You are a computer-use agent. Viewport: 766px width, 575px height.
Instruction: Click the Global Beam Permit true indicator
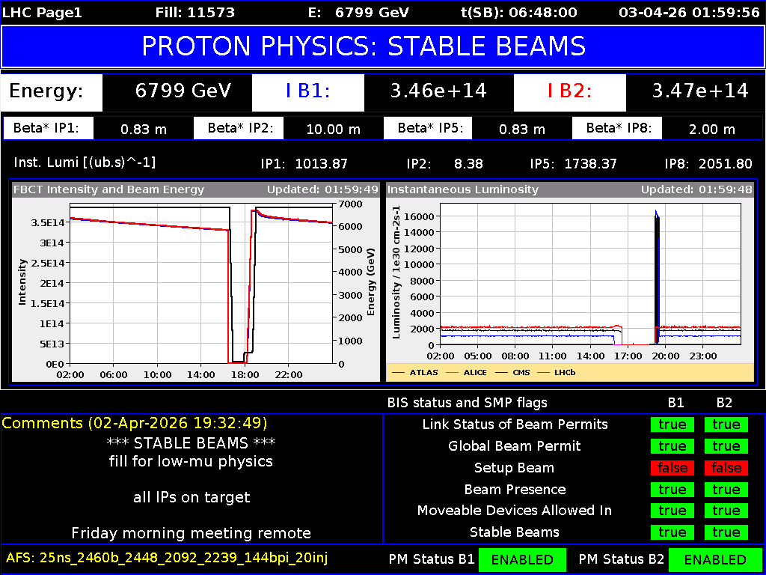(672, 445)
